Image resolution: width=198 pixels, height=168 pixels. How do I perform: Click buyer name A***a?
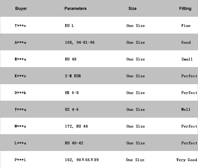coord(20,42)
